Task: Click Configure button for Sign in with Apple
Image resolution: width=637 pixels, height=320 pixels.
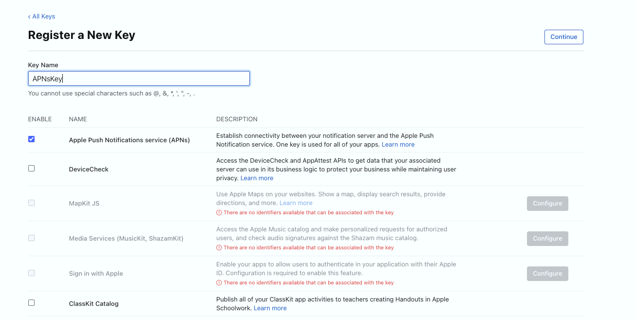Action: tap(547, 274)
